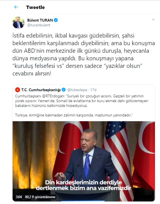Screen dimensions: 160x204
Task: Click the 3:04 video duration label
Action: point(19,197)
